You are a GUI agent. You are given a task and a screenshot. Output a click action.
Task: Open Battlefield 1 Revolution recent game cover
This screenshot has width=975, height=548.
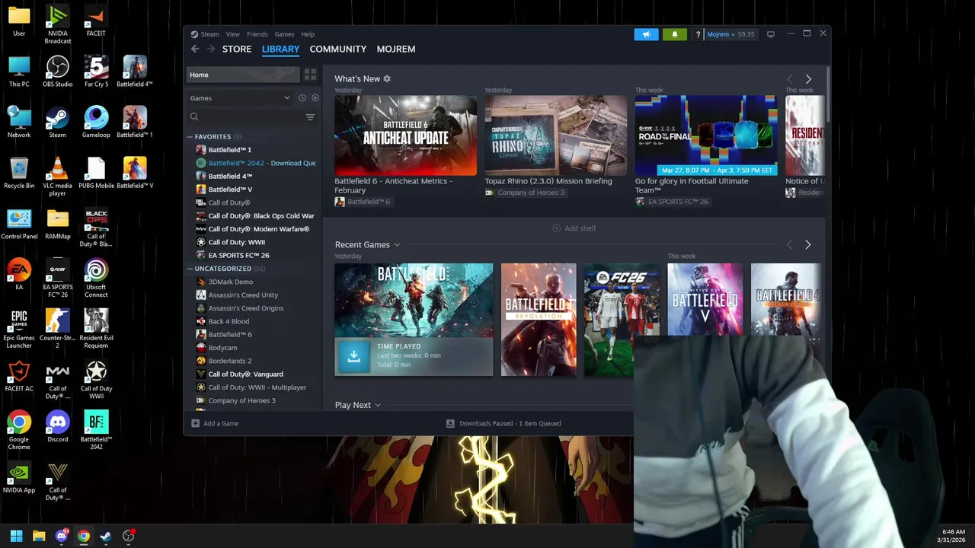(x=539, y=320)
